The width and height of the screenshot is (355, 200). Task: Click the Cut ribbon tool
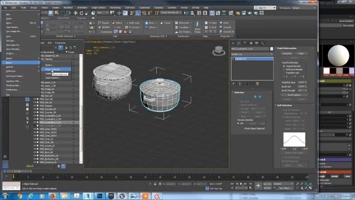(x=117, y=27)
